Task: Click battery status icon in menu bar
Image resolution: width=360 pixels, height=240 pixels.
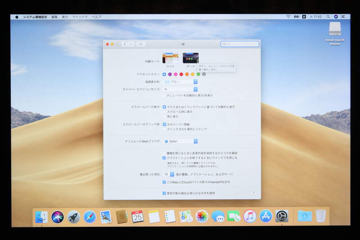Action: point(297,17)
